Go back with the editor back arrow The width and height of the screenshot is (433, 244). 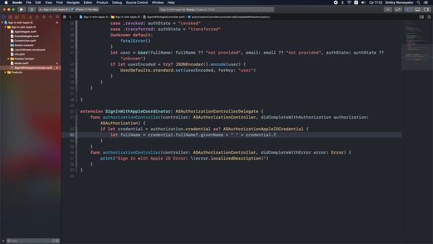click(x=70, y=17)
